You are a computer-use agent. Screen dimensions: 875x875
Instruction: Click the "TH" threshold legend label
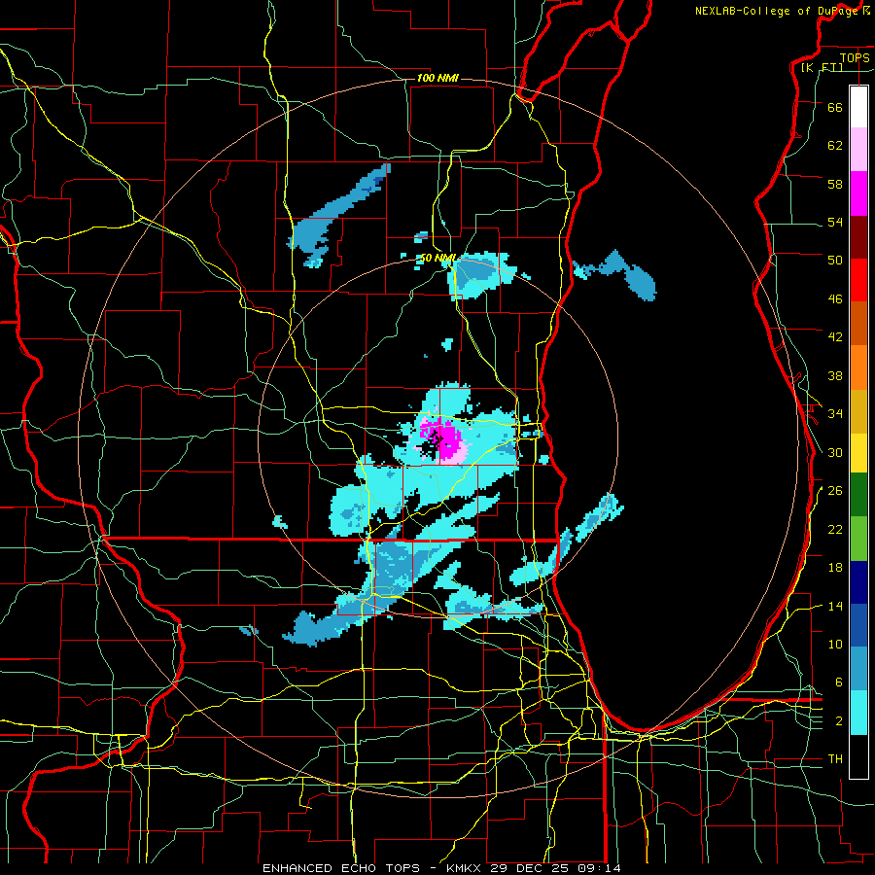(x=835, y=759)
